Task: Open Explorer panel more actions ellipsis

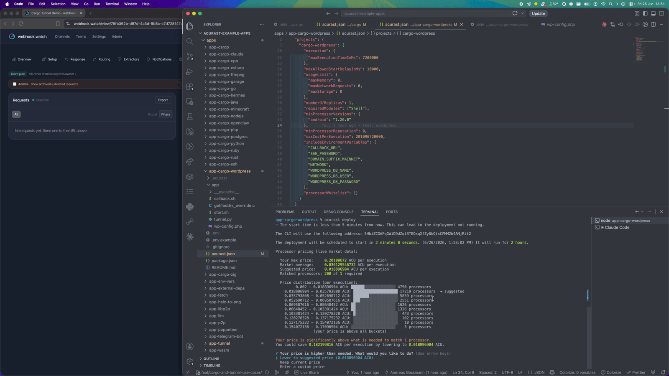Action: (x=262, y=24)
